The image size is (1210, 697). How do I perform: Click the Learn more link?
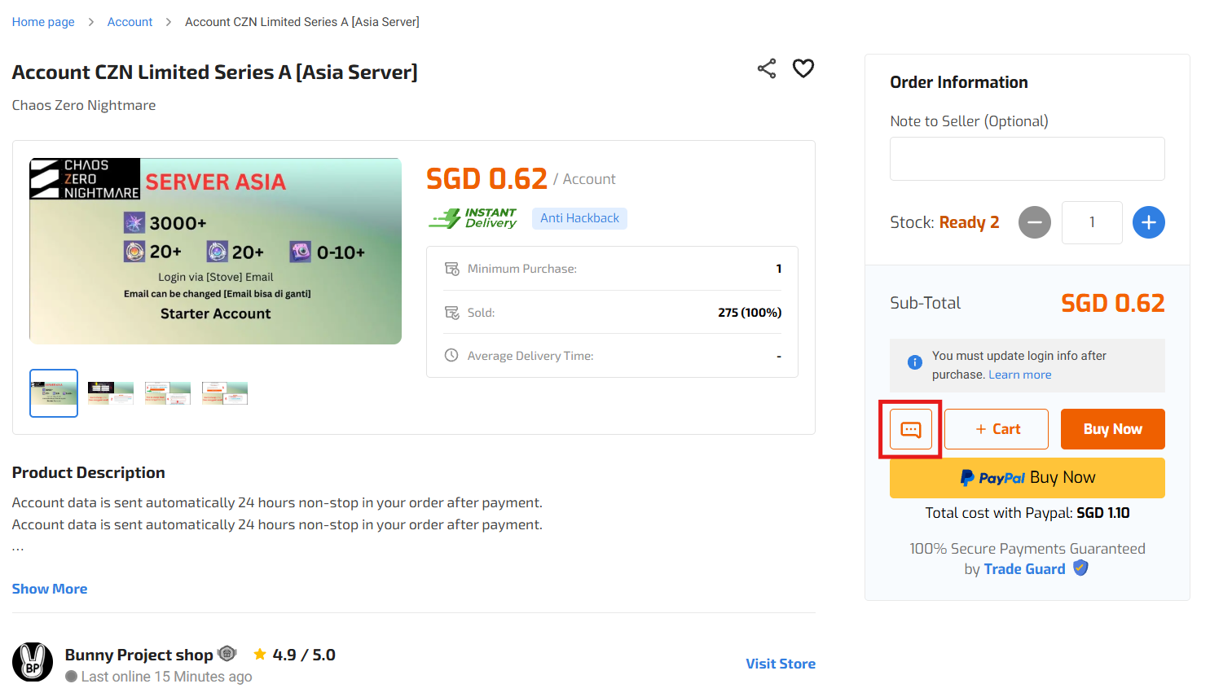(1019, 375)
